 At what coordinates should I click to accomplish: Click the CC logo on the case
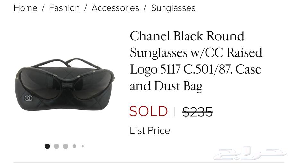[x=29, y=98]
